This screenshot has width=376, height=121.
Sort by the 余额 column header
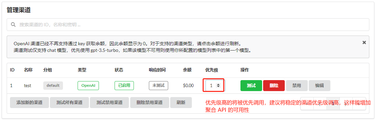coord(187,70)
